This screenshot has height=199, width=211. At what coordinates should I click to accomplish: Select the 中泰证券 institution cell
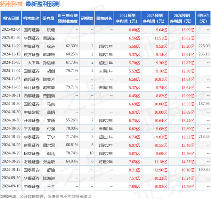(32, 186)
